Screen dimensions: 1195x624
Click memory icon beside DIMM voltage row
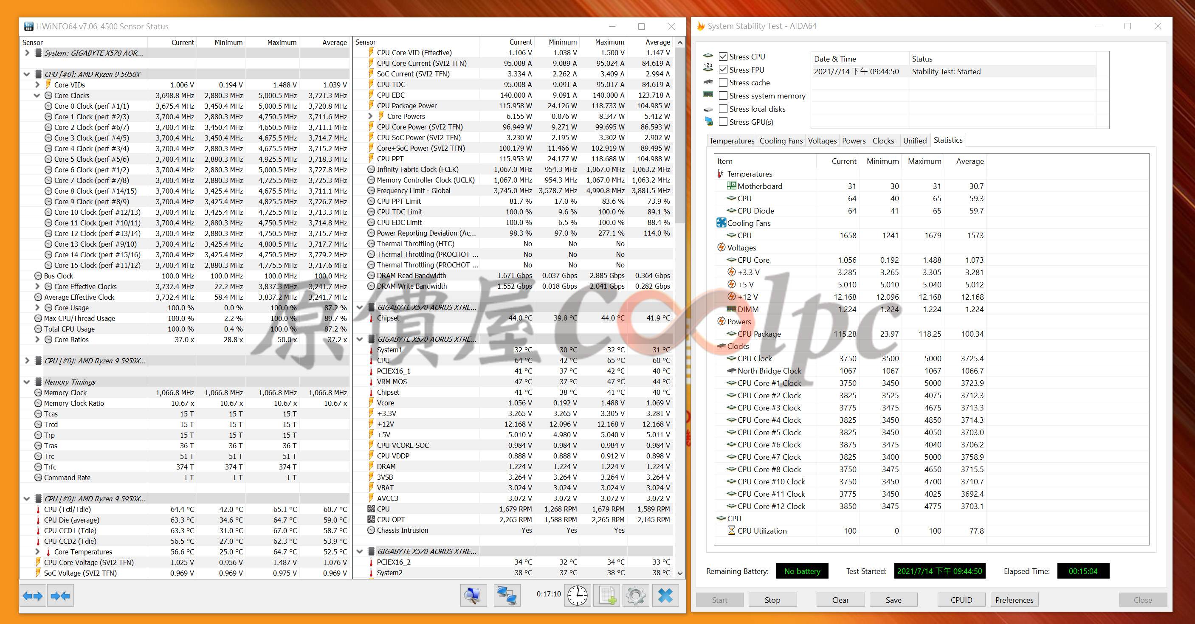[732, 309]
